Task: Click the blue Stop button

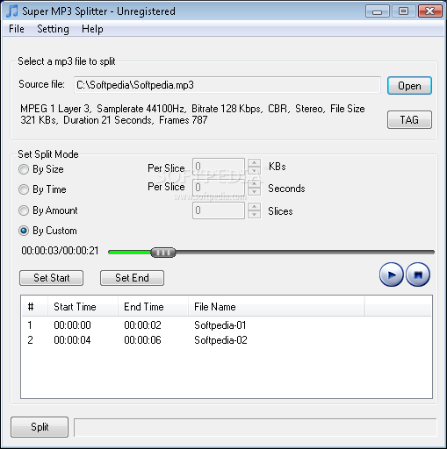Action: pyautogui.click(x=418, y=274)
